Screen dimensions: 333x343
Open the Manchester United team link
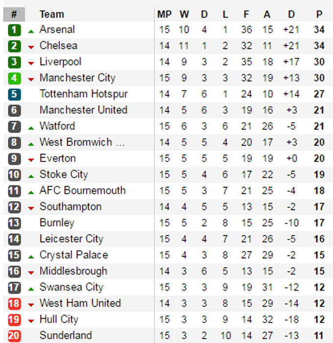tap(83, 110)
